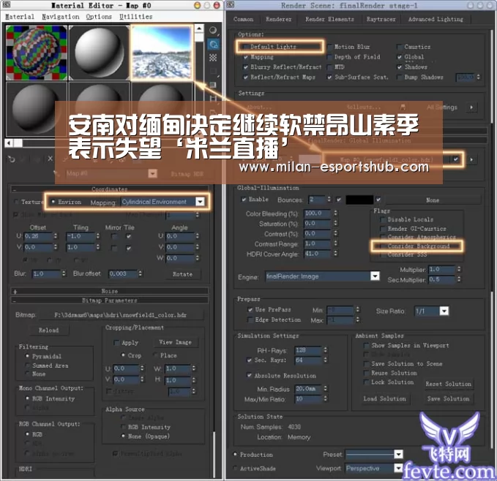This screenshot has height=481, width=497.
Task: Toggle the Default Lights checkbox
Action: click(x=245, y=47)
